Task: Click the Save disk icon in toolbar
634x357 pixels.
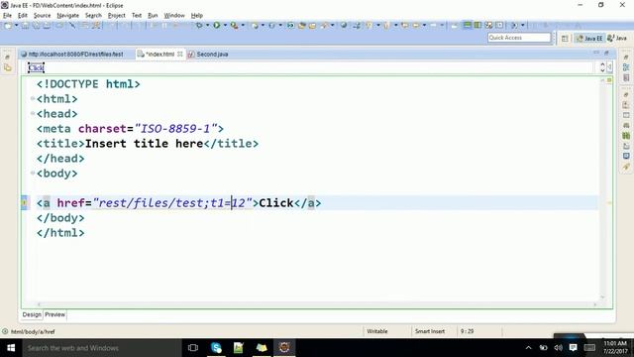Action: coord(26,25)
